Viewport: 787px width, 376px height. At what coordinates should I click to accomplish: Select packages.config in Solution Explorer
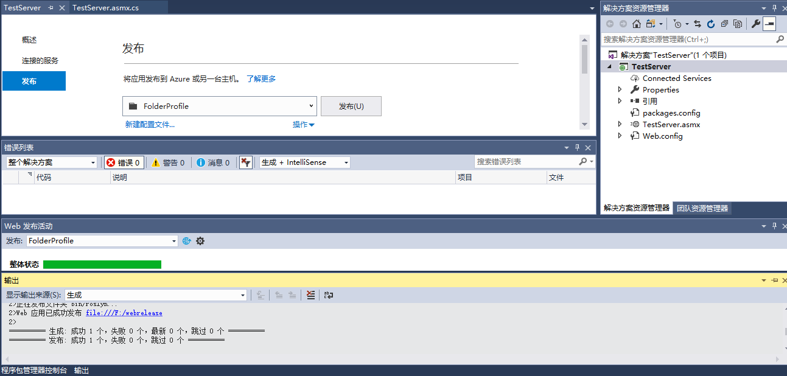pyautogui.click(x=671, y=113)
